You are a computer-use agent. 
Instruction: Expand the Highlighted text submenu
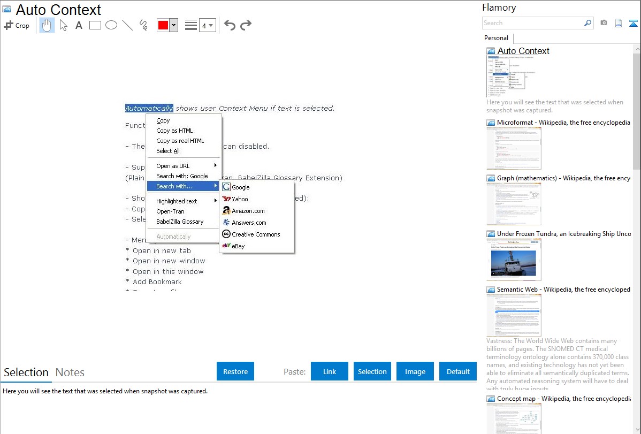tap(184, 201)
